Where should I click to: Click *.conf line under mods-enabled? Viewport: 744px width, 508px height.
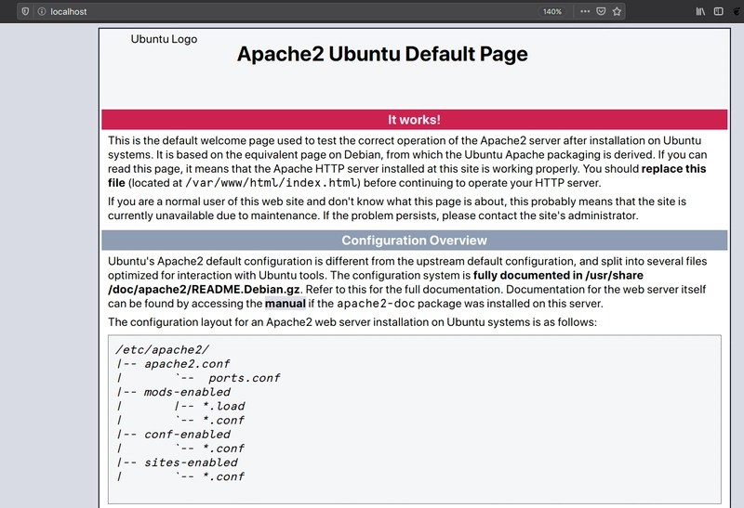223,421
